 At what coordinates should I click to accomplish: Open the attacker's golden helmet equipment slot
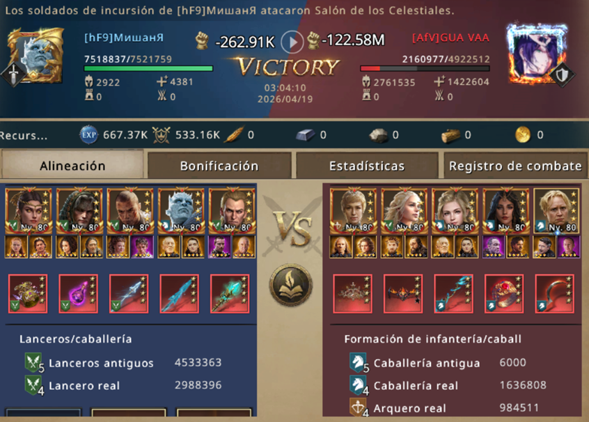click(28, 293)
